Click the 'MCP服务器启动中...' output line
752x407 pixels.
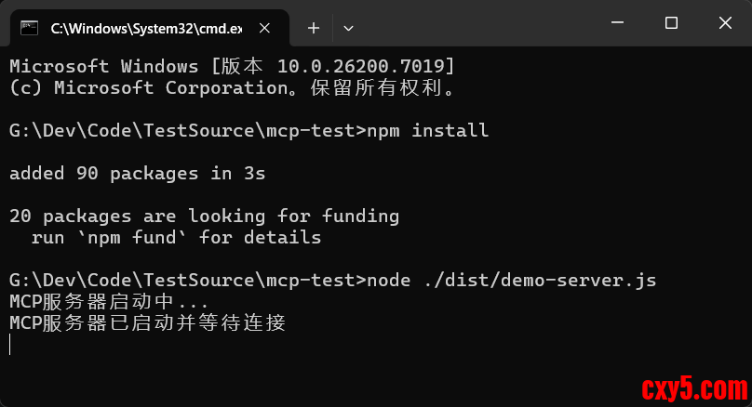(x=109, y=302)
